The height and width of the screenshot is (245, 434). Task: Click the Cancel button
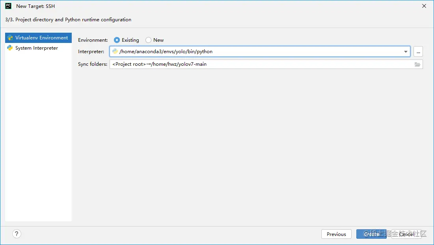click(x=406, y=234)
